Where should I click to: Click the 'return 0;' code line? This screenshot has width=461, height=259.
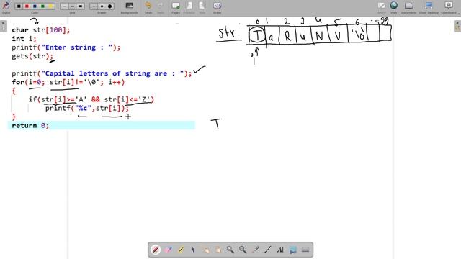pos(30,125)
